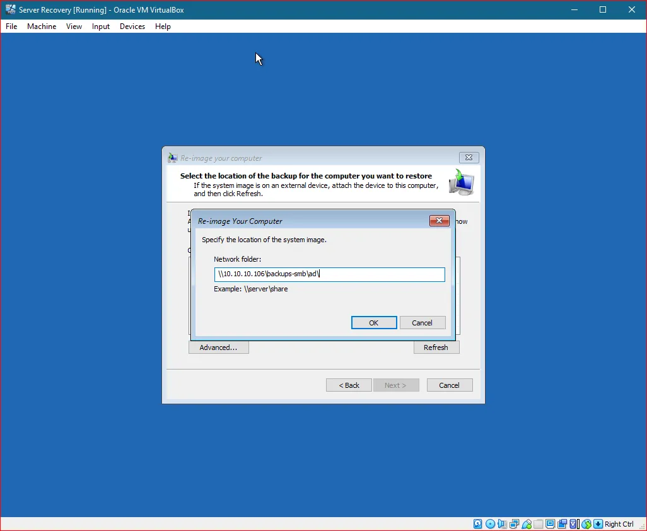Viewport: 647px width, 531px height.
Task: Click inside the Network folder input field
Action: pos(329,274)
